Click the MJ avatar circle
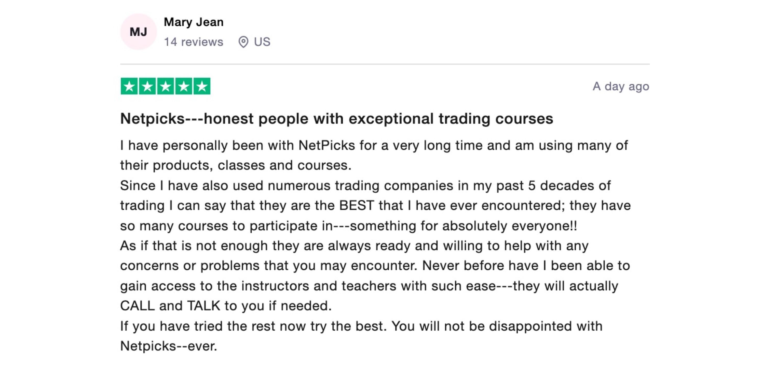 [x=138, y=32]
